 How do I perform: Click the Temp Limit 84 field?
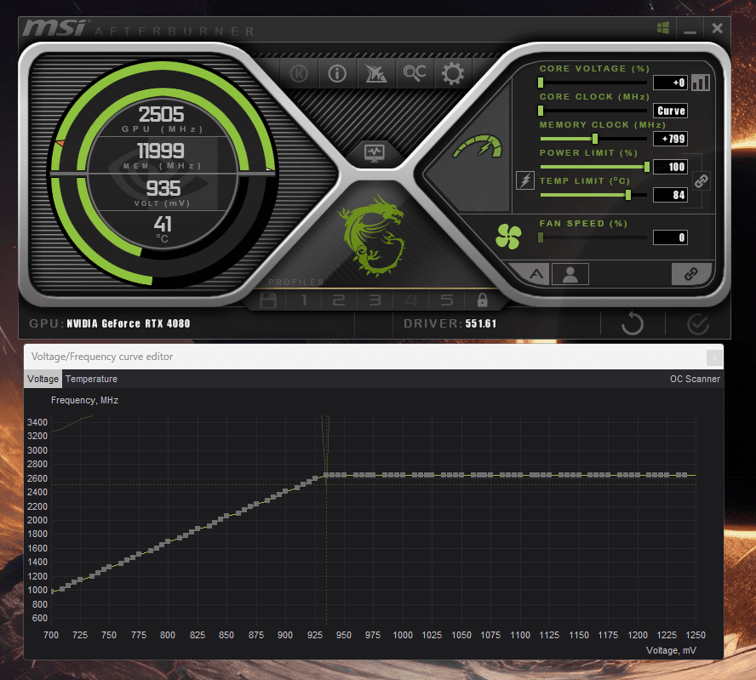(x=670, y=195)
